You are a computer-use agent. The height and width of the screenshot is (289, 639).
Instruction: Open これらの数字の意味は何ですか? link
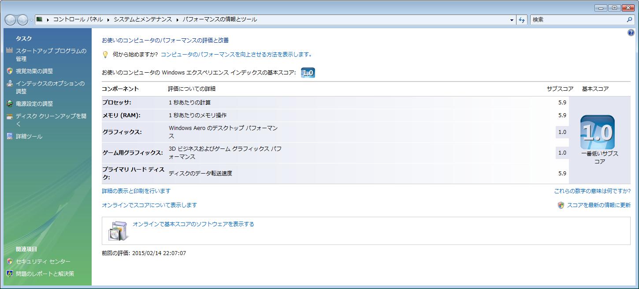[x=592, y=191]
